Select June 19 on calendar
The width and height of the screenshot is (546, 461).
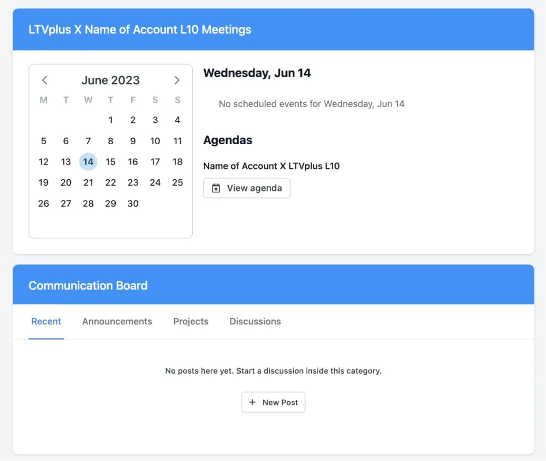[x=44, y=182]
